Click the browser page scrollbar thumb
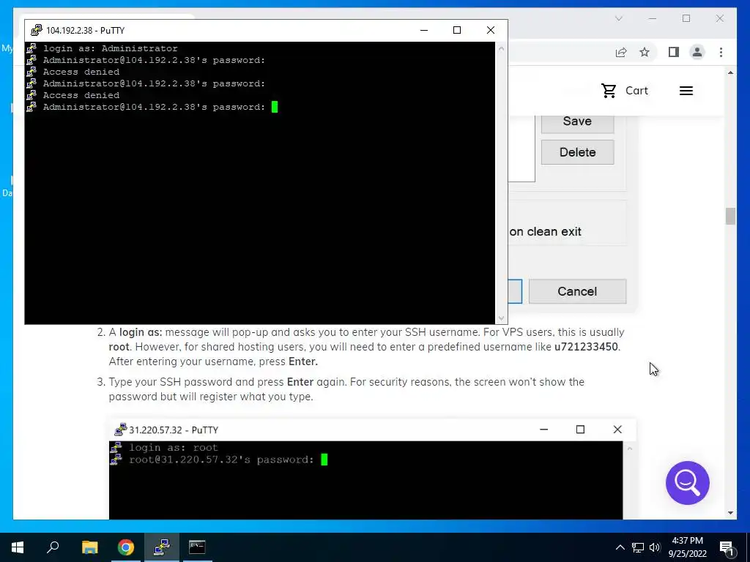 [730, 216]
